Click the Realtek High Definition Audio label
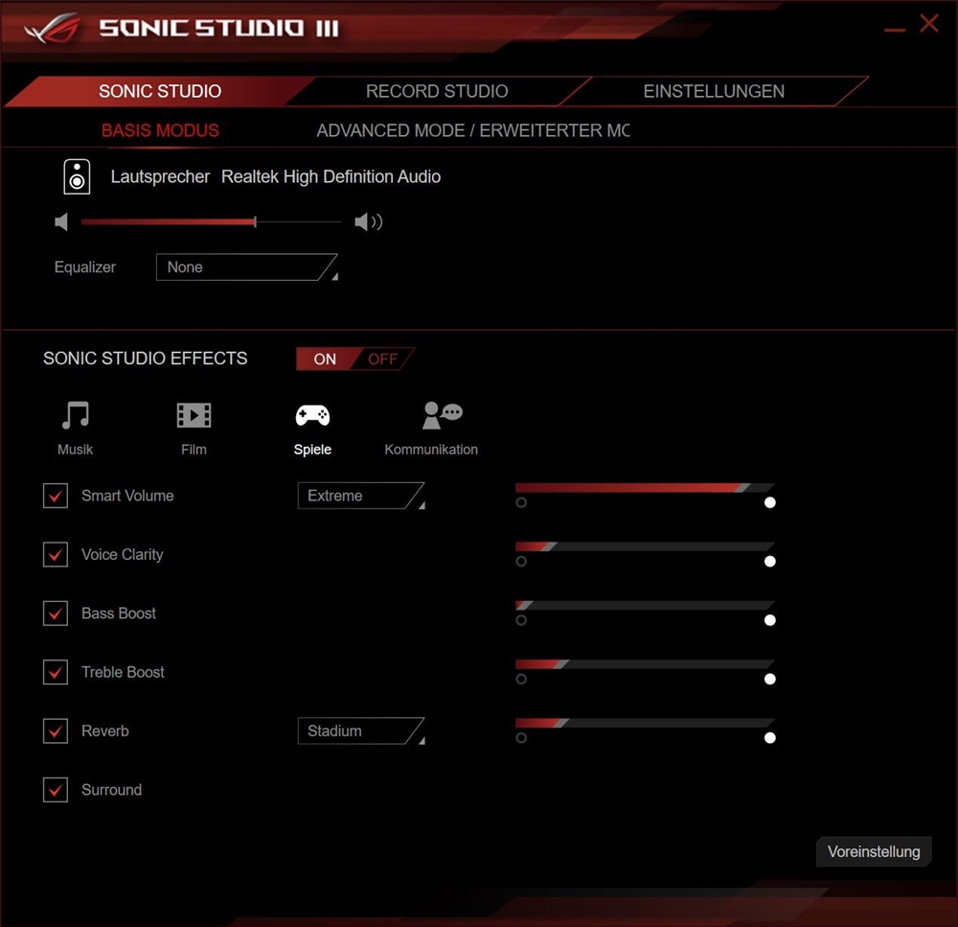 tap(331, 176)
